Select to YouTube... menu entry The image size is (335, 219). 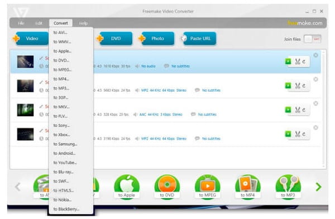click(71, 163)
